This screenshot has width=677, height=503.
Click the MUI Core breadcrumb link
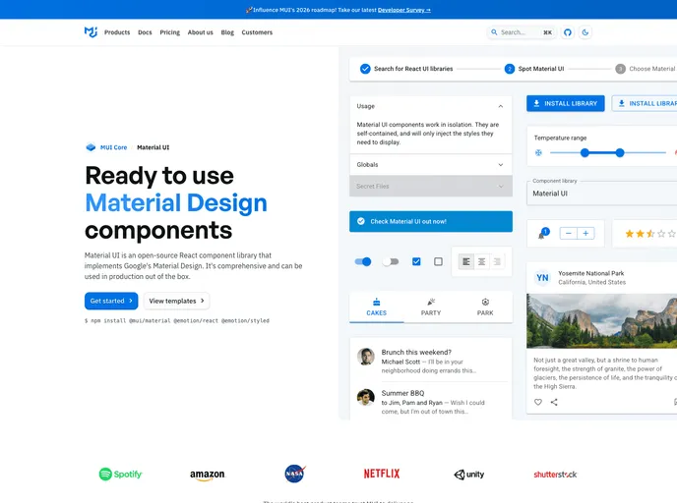(x=113, y=147)
